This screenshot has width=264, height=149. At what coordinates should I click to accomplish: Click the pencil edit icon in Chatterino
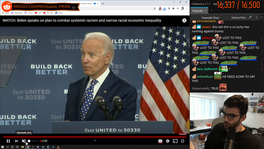(250, 17)
